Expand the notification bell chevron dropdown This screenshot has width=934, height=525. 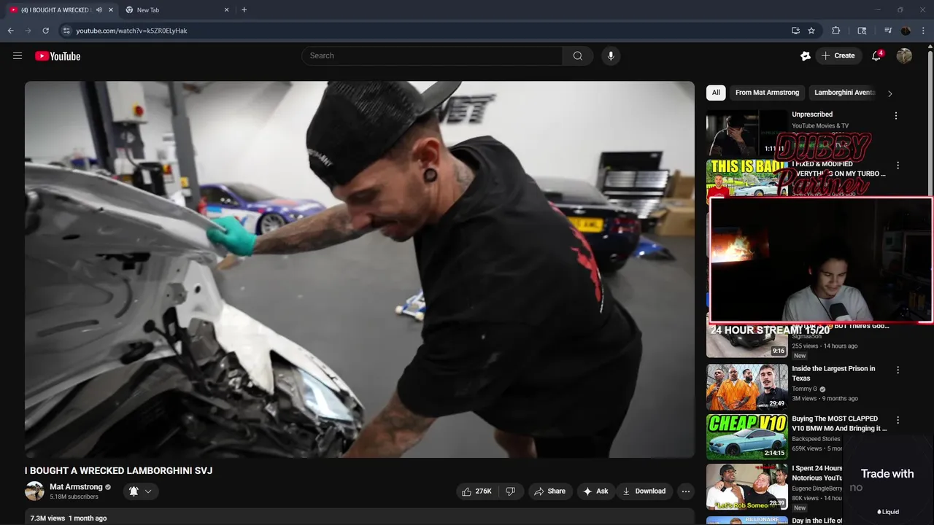(148, 491)
